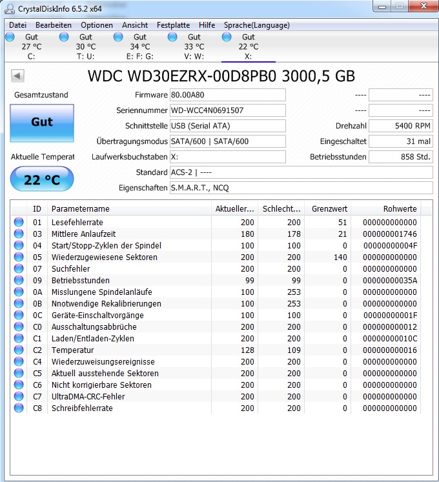Click the Firmware field 80.00A80
This screenshot has height=482, width=439.
(x=228, y=95)
